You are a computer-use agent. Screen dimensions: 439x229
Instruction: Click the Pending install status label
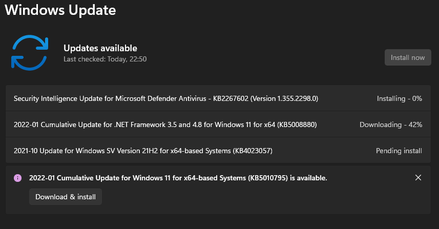click(x=399, y=151)
